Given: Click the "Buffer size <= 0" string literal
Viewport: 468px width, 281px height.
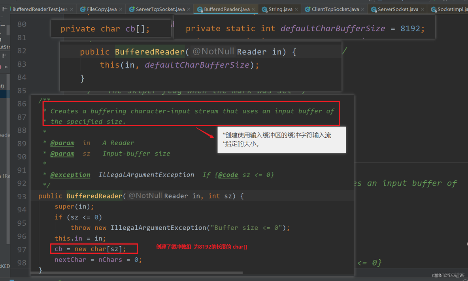Looking at the screenshot, I should tap(246, 228).
